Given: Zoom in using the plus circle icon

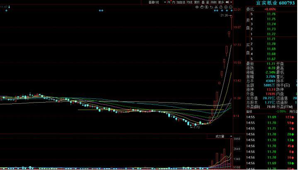Looking at the screenshot, I should pos(226,7).
